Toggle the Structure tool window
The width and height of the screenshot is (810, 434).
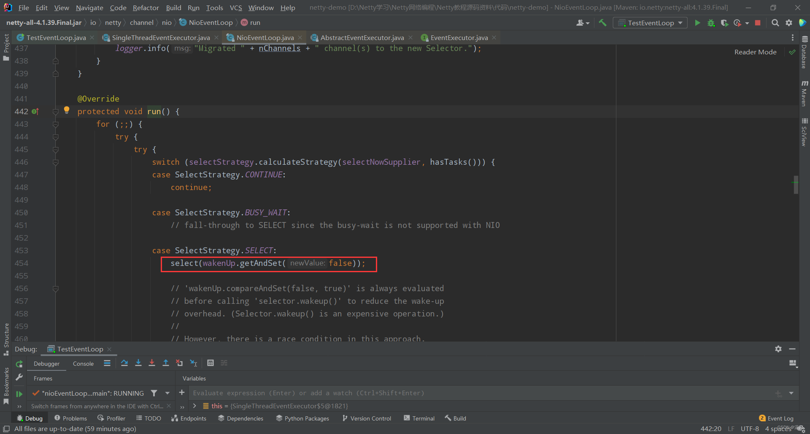tap(6, 339)
